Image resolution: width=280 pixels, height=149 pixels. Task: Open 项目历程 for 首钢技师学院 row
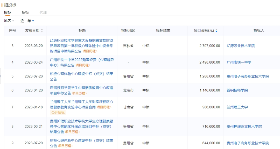(x=80, y=93)
